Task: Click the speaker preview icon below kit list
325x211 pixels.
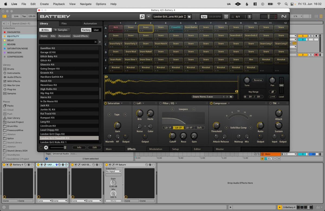Action: (46, 148)
